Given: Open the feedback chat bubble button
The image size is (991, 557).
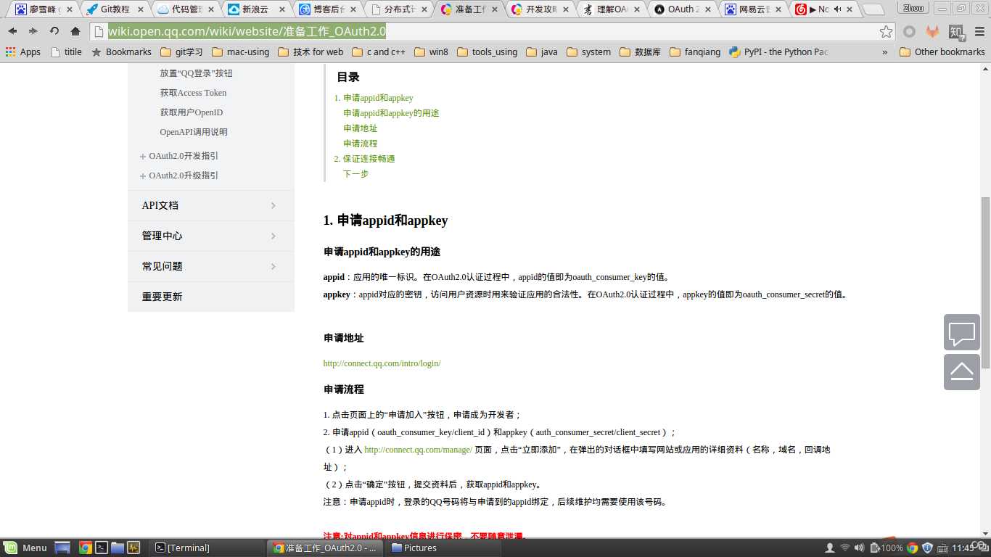Looking at the screenshot, I should (x=962, y=333).
